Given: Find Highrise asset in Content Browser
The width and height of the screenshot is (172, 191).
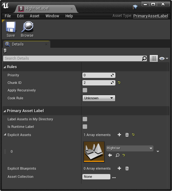Looking at the screenshot, I should [x=117, y=155].
